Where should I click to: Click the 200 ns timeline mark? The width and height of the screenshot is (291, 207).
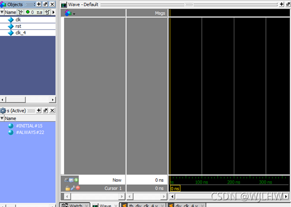point(234,182)
